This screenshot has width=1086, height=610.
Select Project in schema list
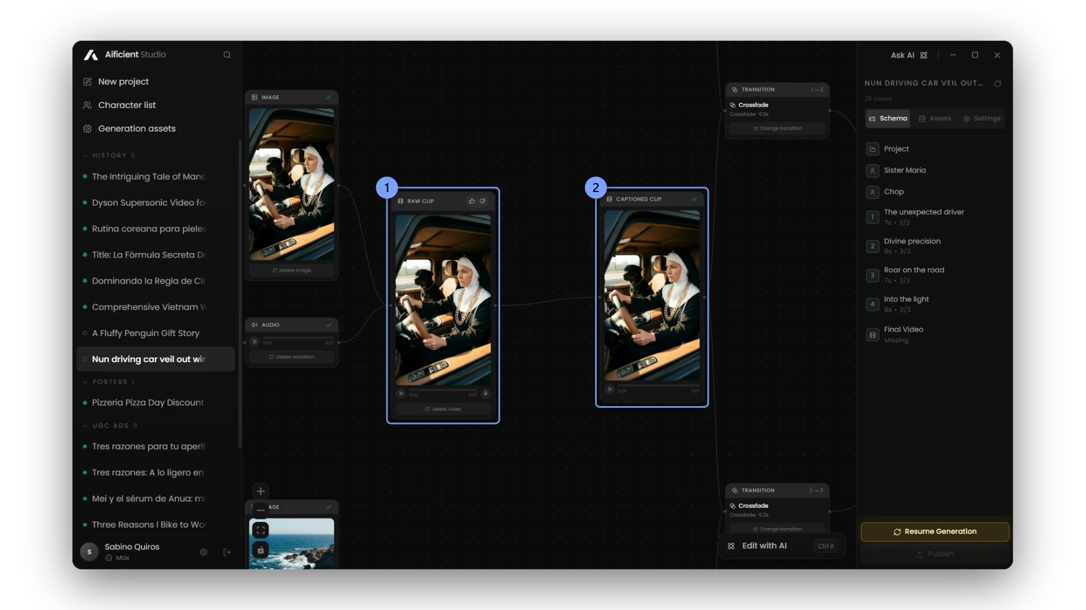(934, 149)
